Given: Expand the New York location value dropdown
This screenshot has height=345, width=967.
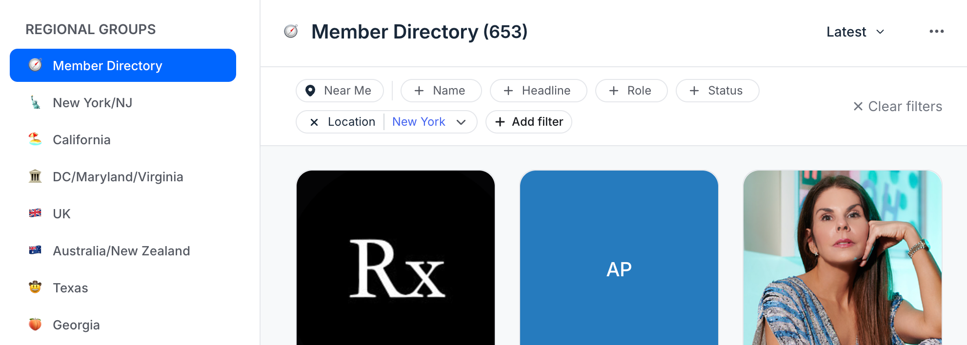Looking at the screenshot, I should [461, 122].
